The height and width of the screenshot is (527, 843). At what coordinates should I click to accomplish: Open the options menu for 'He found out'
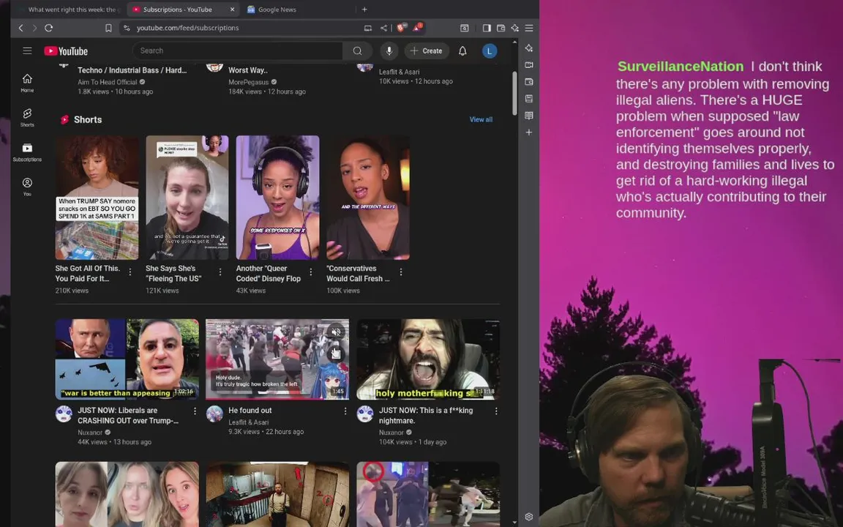point(345,411)
